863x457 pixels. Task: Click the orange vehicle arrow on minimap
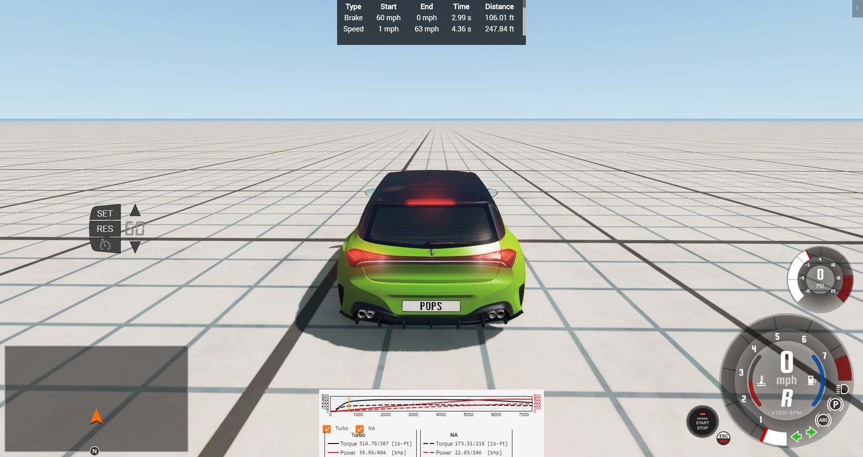click(x=96, y=417)
